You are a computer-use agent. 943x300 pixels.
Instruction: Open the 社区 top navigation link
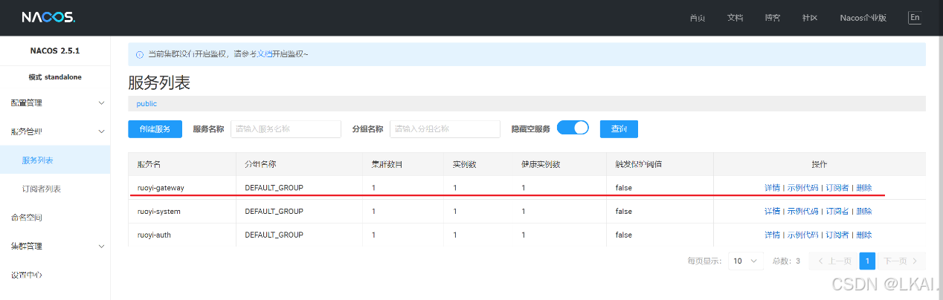pos(810,18)
